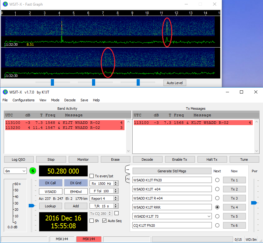The width and height of the screenshot is (263, 243).
Task: Click the Tx 3 send-now button
Action: click(x=234, y=198)
